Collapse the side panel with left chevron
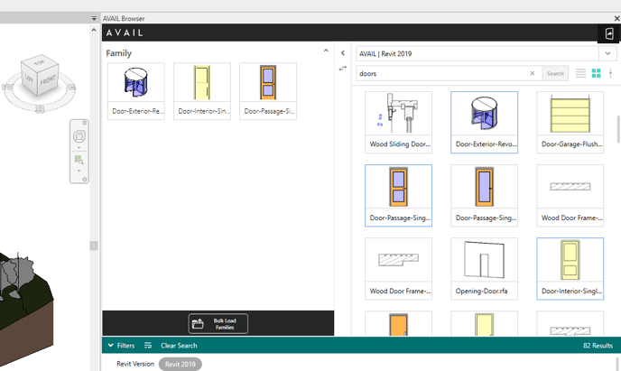Screen dimensions: 621x371 tap(343, 53)
